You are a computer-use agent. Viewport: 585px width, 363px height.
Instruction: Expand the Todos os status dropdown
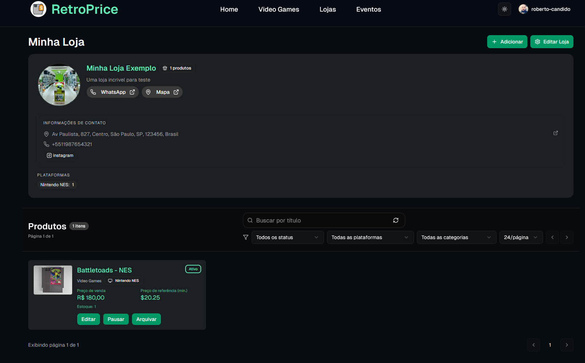pos(287,237)
